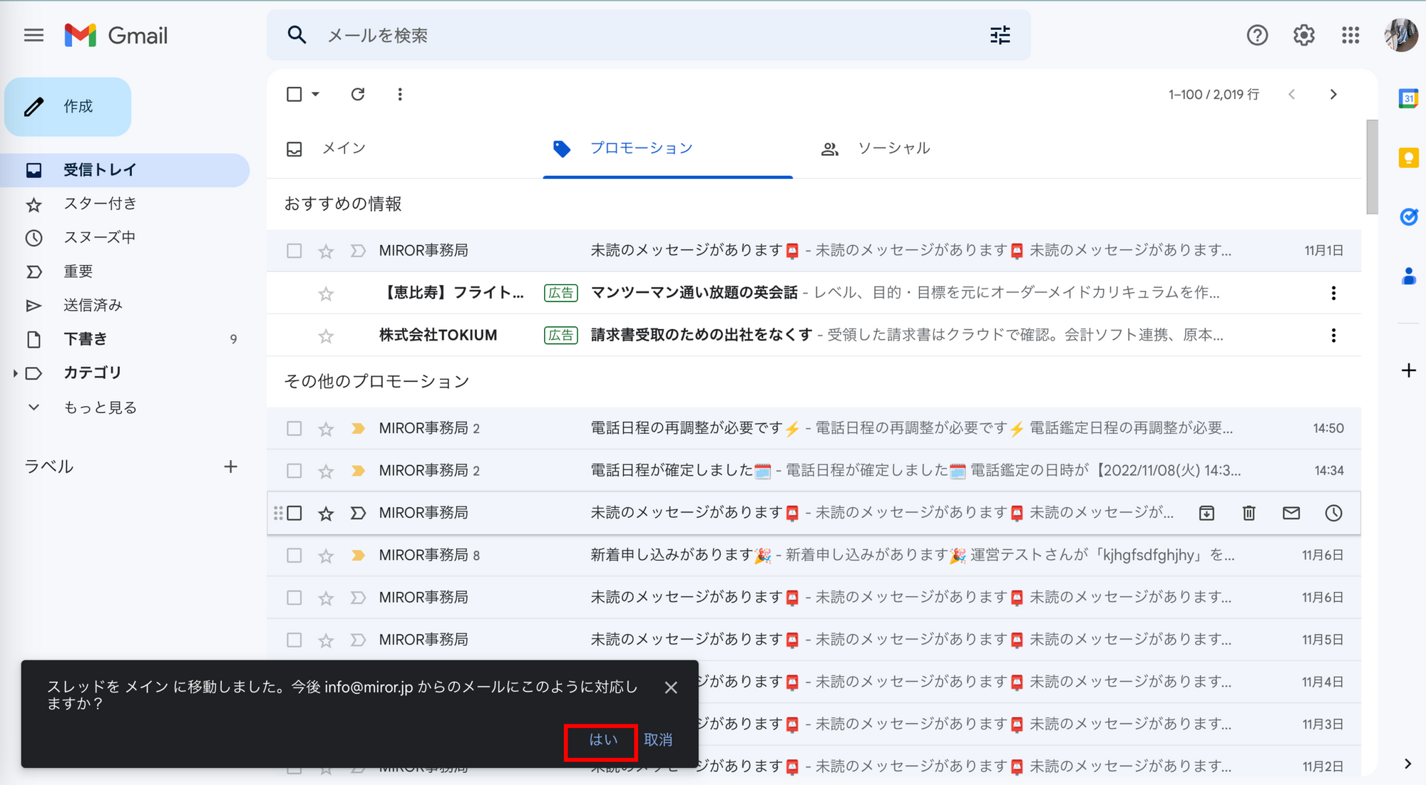This screenshot has height=785, width=1426.
Task: Open the main menu hamburger icon
Action: 34,36
